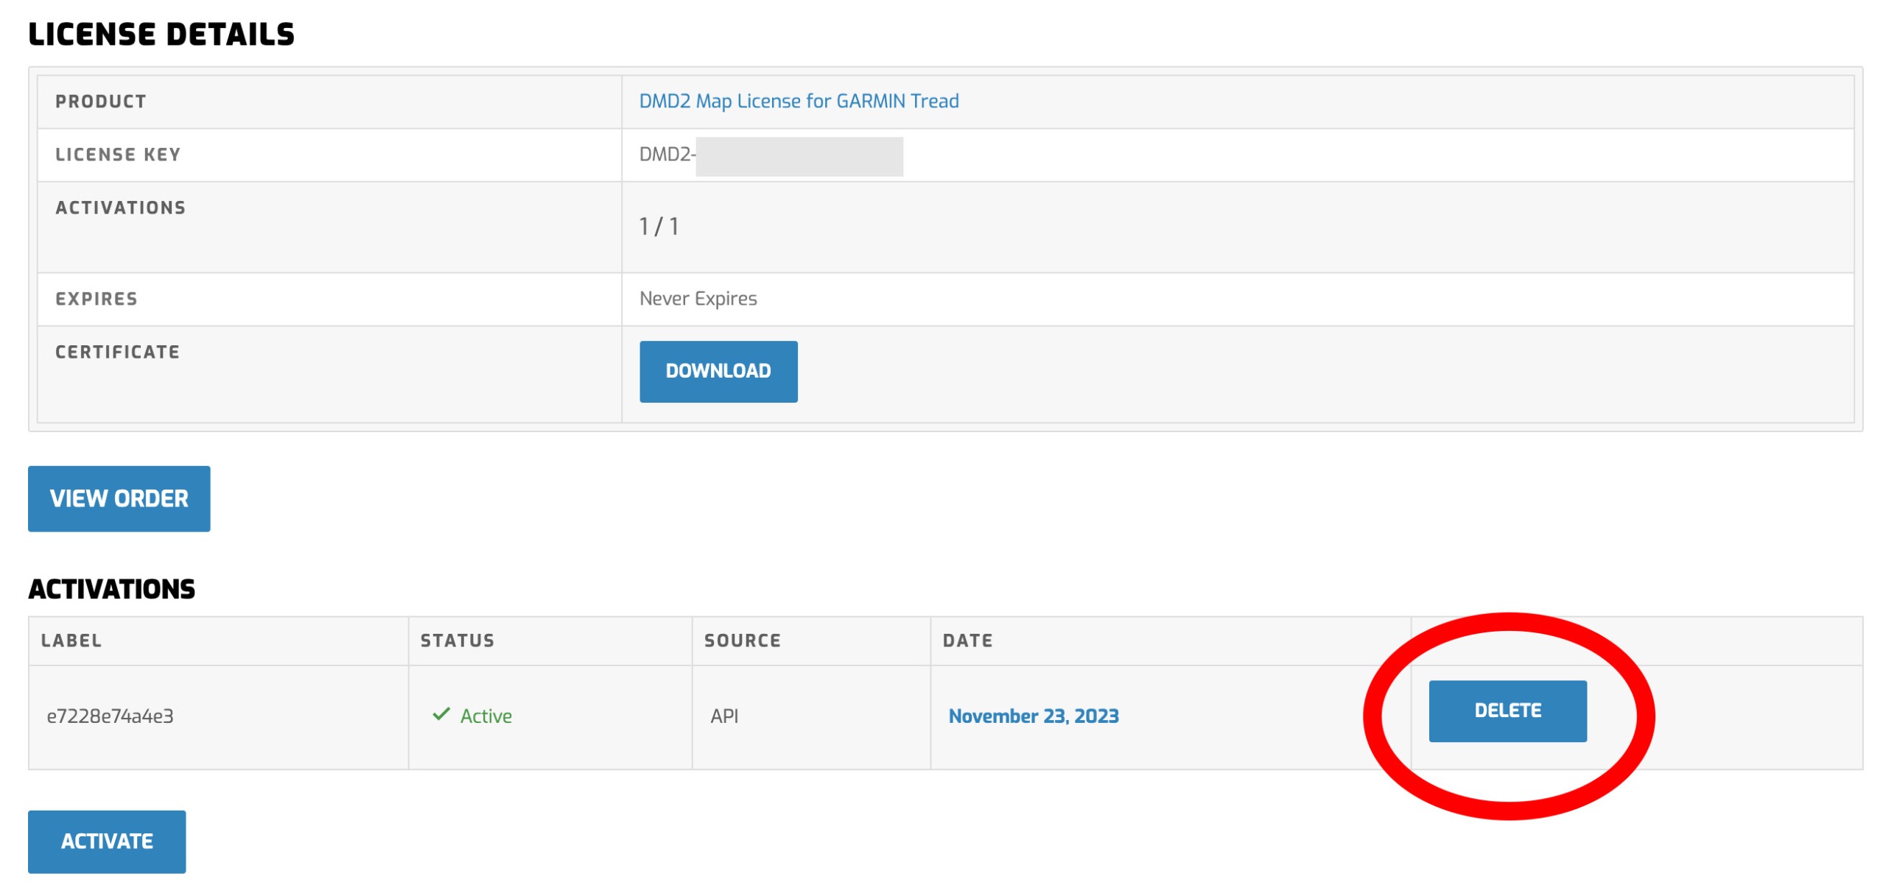Open DMD2 Map License for GARMIN Tread link
Viewport: 1886px width, 893px height.
click(798, 101)
